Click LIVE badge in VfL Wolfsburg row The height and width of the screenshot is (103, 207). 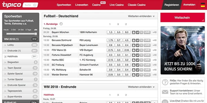tap(147, 70)
